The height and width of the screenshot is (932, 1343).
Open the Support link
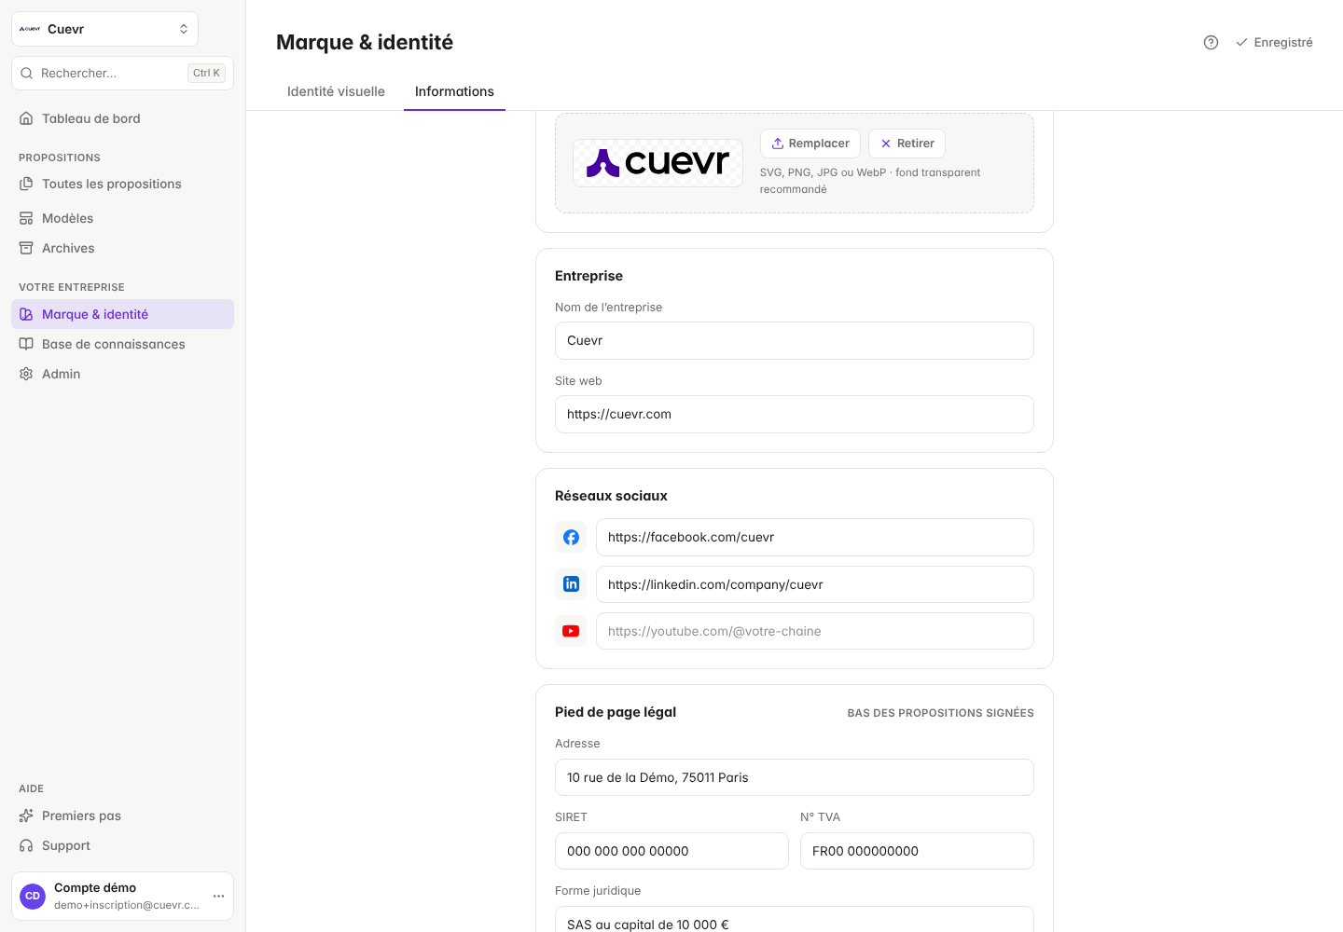coord(122,845)
